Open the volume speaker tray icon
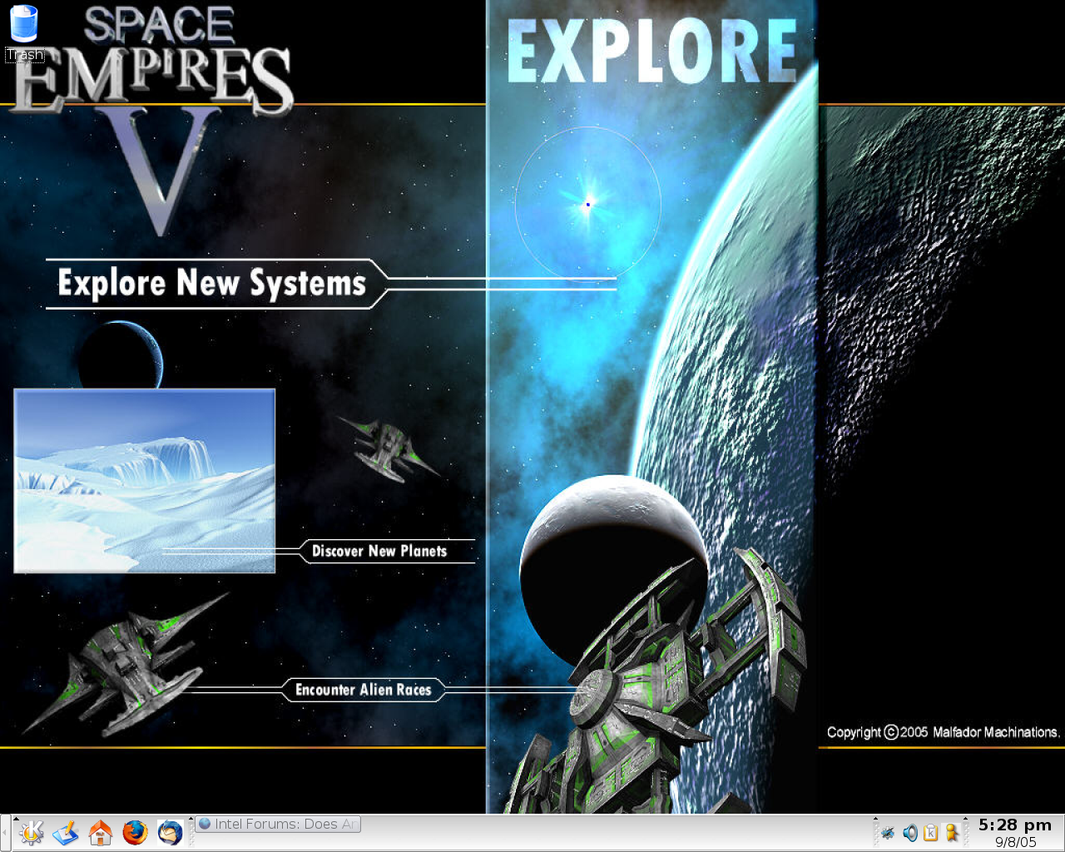 [x=909, y=833]
